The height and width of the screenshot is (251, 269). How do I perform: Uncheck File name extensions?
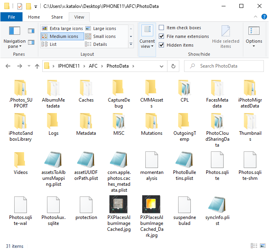(162, 36)
